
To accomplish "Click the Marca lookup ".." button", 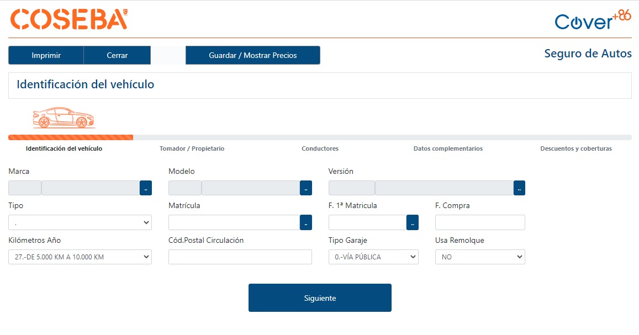I will pyautogui.click(x=146, y=188).
